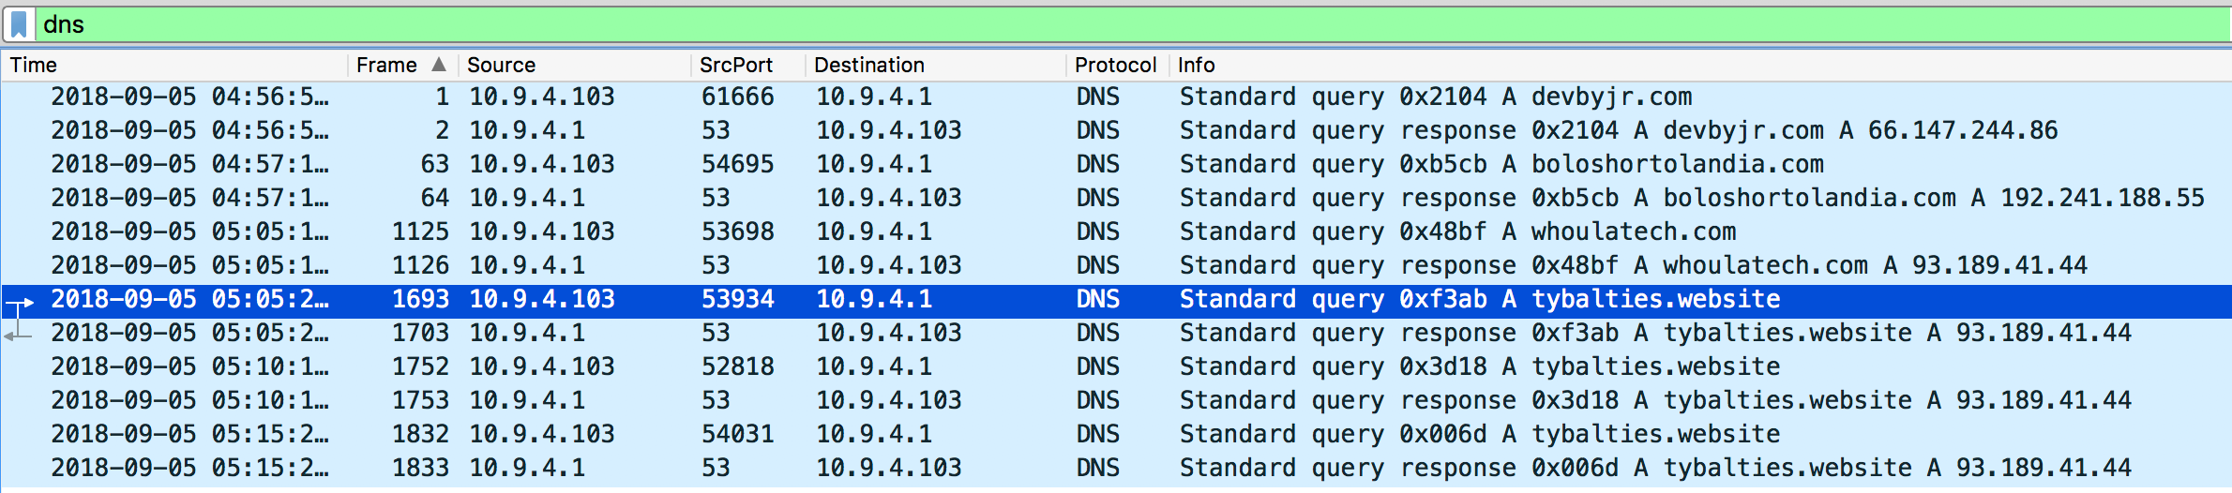2232x493 pixels.
Task: Click the display filter bookmark icon
Action: [x=19, y=24]
